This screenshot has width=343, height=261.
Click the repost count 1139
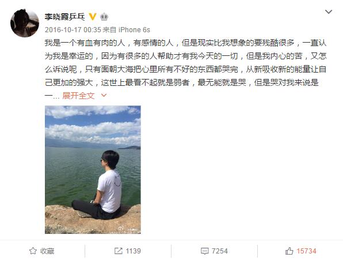pyautogui.click(x=133, y=251)
